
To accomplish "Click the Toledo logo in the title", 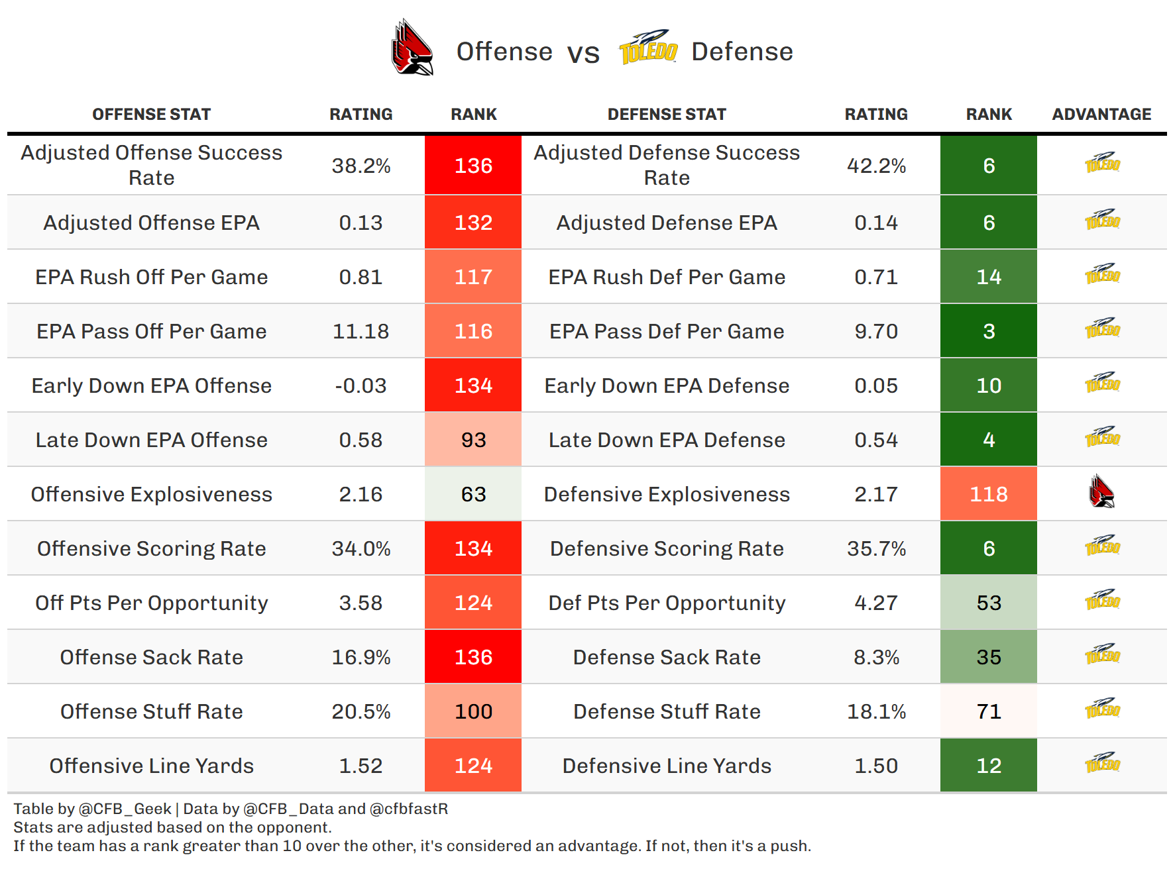I will coord(648,48).
